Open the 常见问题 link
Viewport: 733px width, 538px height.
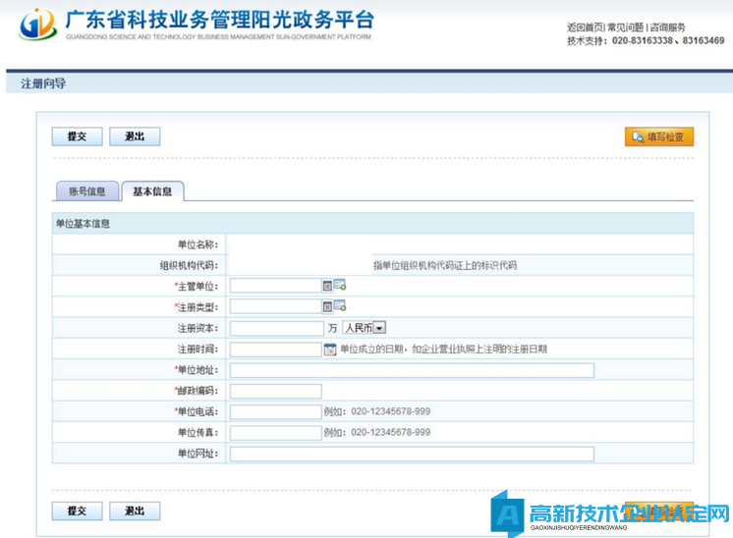point(625,27)
